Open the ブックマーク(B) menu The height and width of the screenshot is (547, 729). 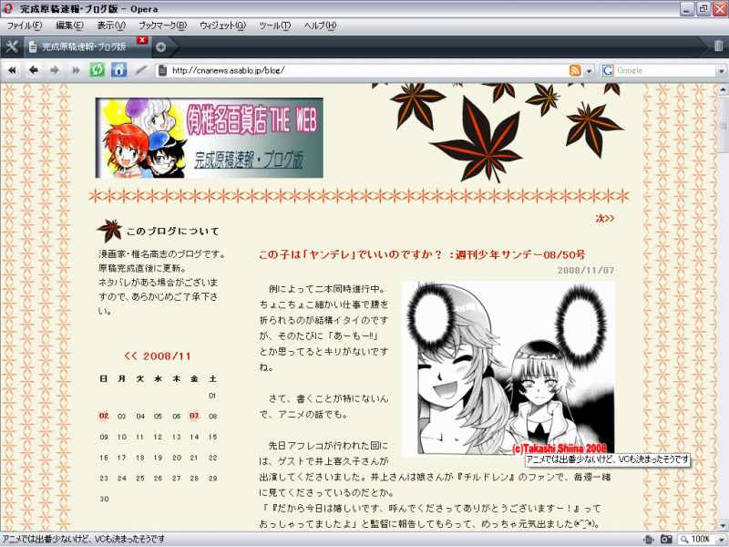[163, 26]
